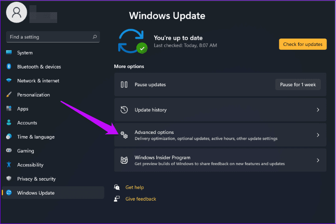Click the Windows Insider Program cat icon

pyautogui.click(x=124, y=160)
